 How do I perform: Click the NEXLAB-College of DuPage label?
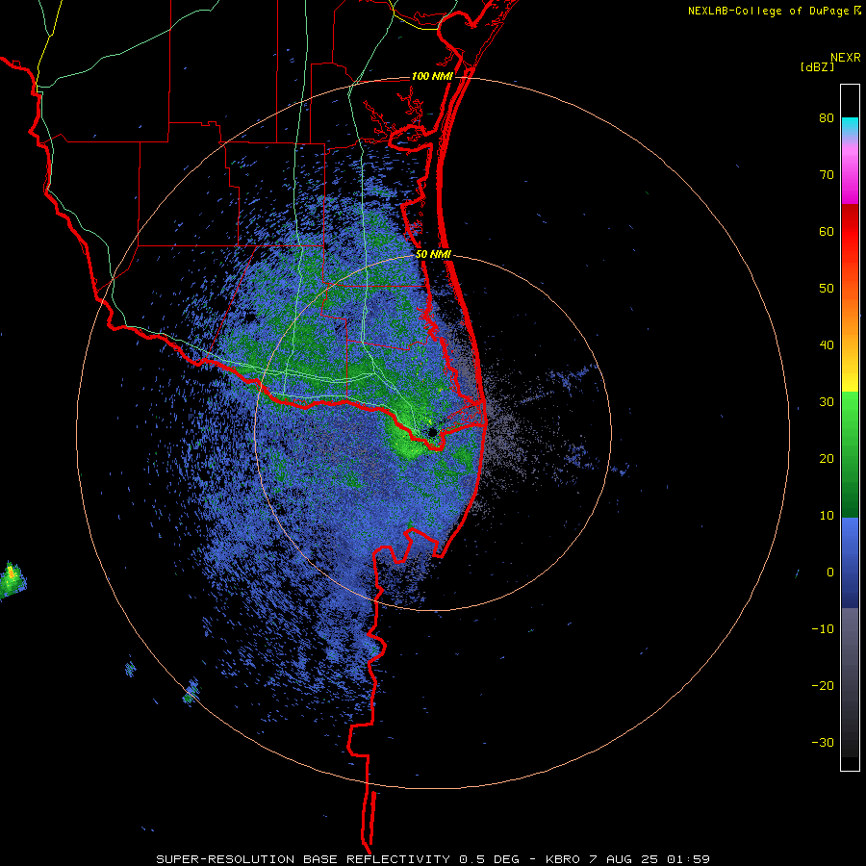coord(775,11)
